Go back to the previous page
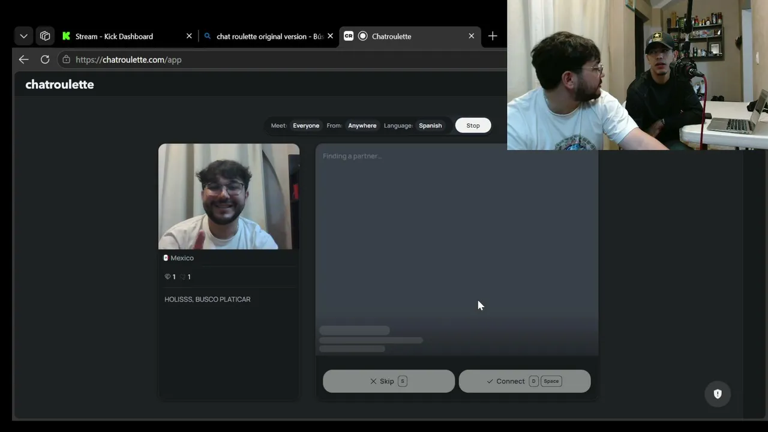Screen dimensions: 768x432 coord(23,59)
